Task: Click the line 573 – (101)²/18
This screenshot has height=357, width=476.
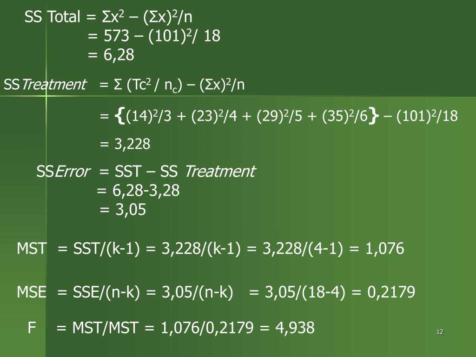Action: [x=162, y=36]
